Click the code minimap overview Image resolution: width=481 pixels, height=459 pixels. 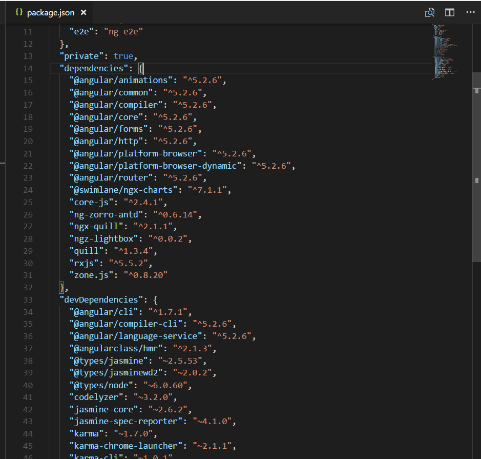point(445,52)
